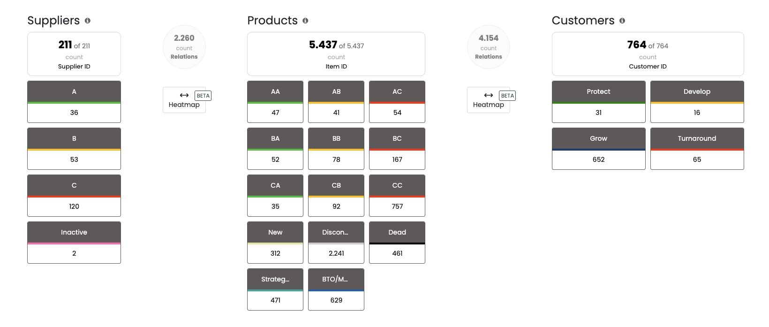
Task: Select the BTO/M products tile
Action: click(336, 289)
